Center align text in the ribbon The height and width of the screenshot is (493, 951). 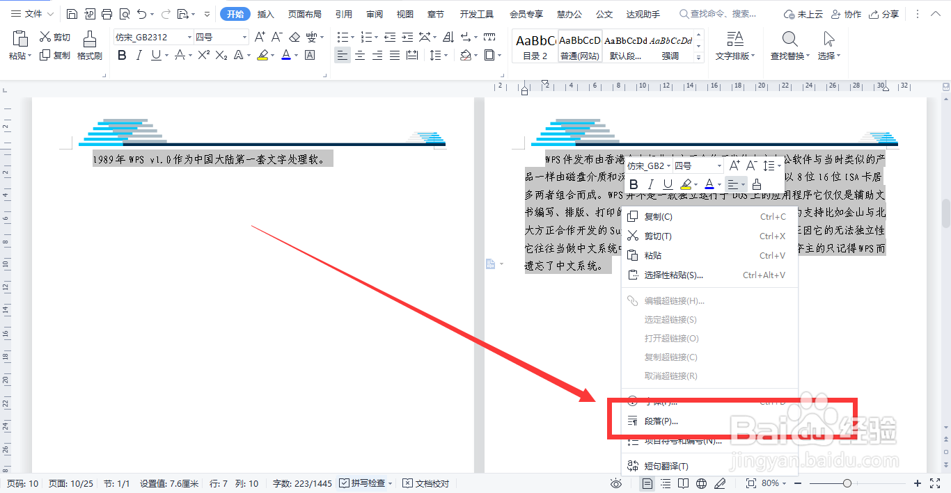click(x=360, y=55)
